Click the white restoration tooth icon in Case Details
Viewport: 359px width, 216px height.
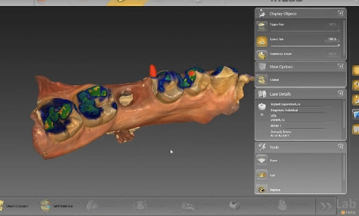point(262,106)
